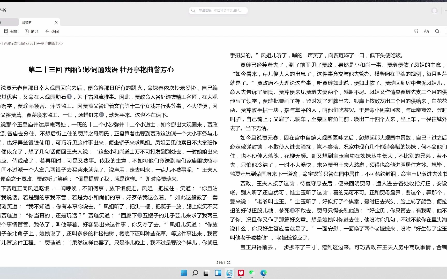
Task: Click the paragraph starting 贾政、王夫人接了这谕
Action: pyautogui.click(x=338, y=211)
